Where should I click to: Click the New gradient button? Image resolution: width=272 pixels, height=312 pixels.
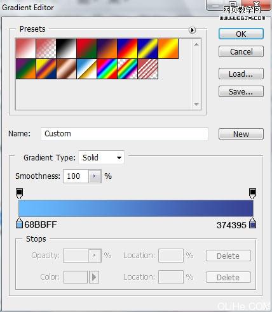point(241,134)
